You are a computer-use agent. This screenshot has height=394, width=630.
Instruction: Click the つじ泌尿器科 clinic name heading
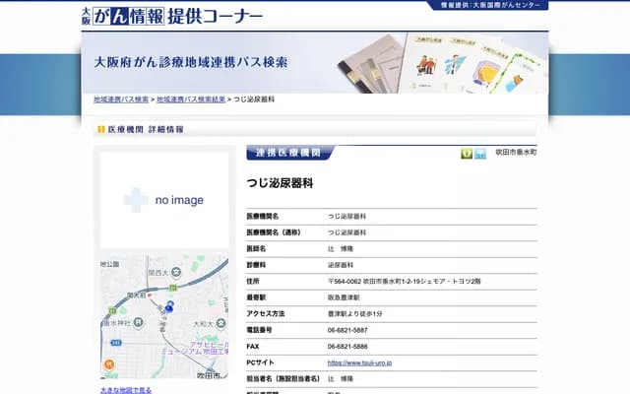coord(280,183)
